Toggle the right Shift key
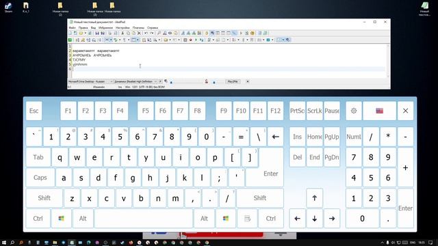This screenshot has height=246, width=438. pyautogui.click(x=260, y=198)
